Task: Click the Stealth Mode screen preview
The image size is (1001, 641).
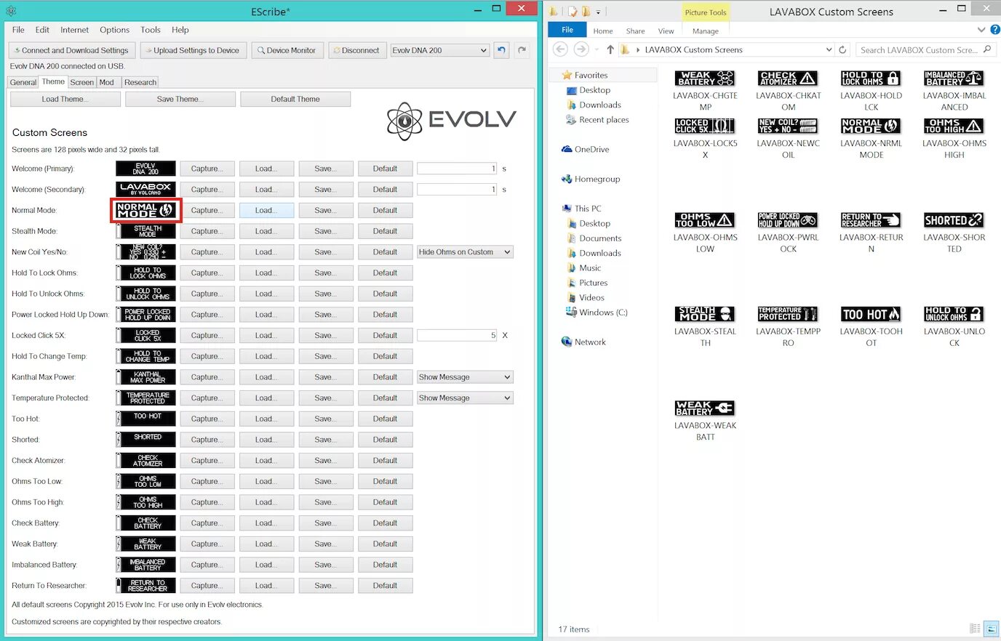Action: (x=145, y=231)
